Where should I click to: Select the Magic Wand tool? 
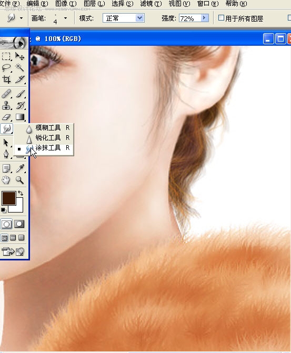pos(20,67)
